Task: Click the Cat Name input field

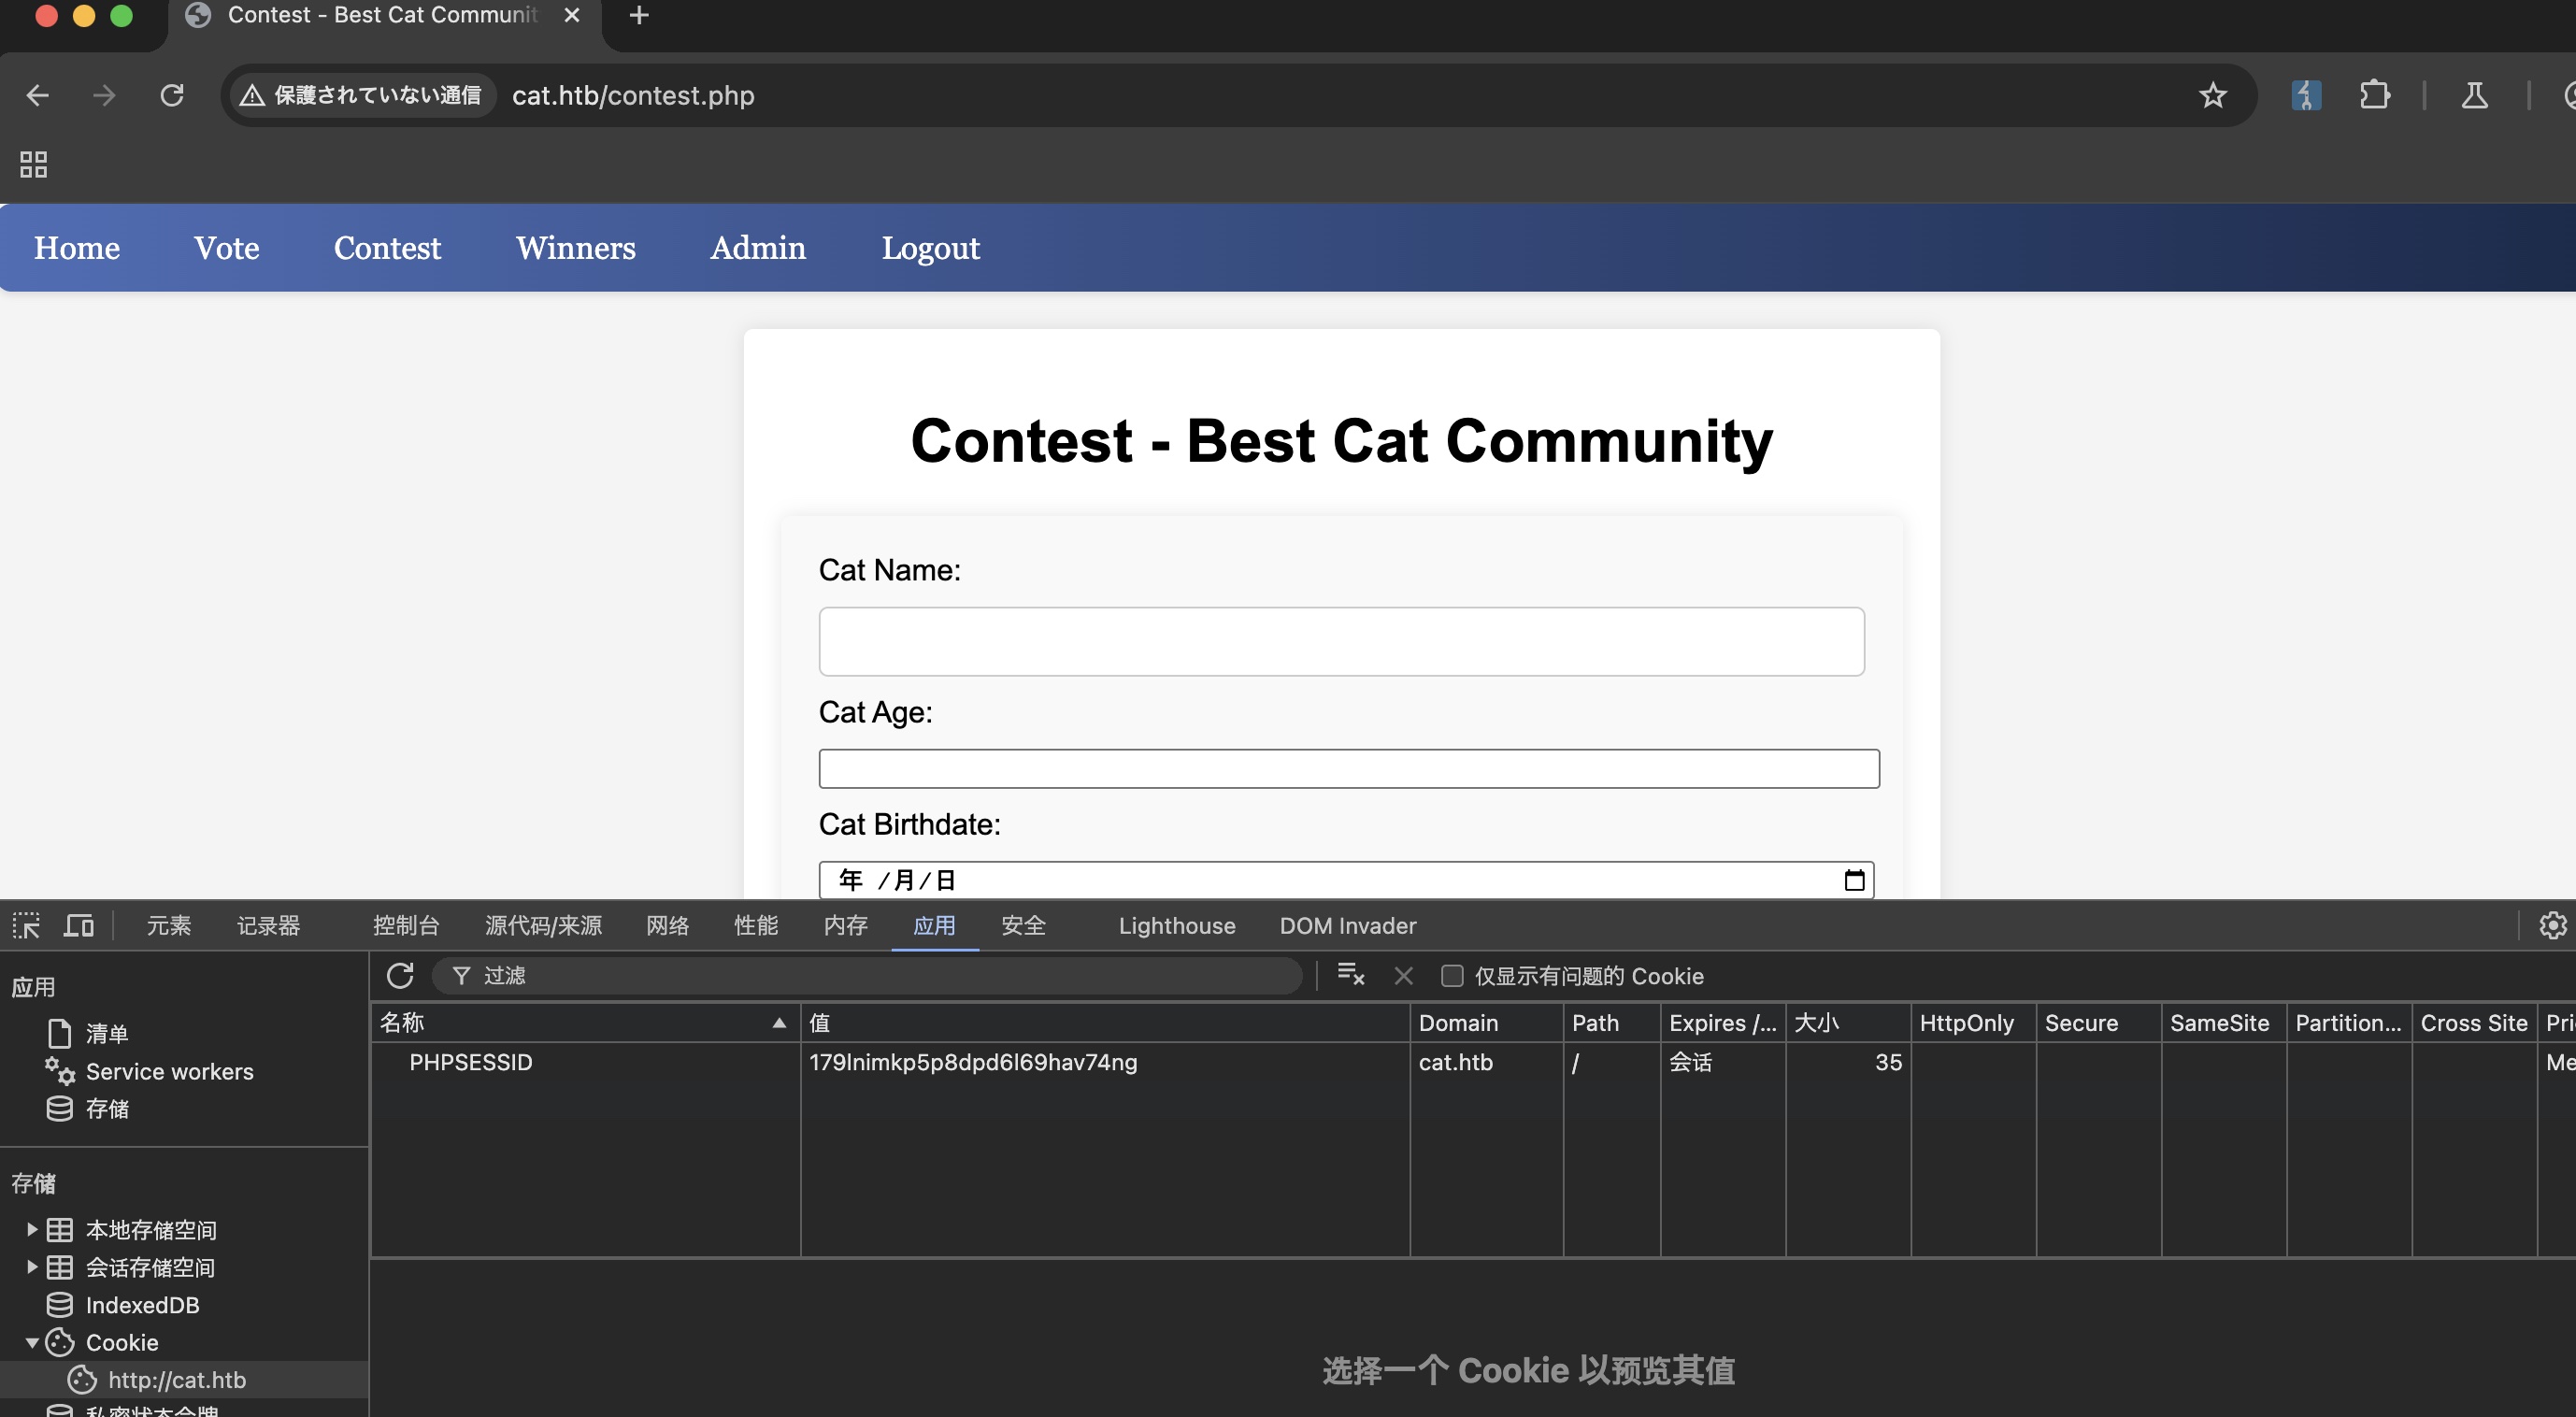Action: [1340, 641]
